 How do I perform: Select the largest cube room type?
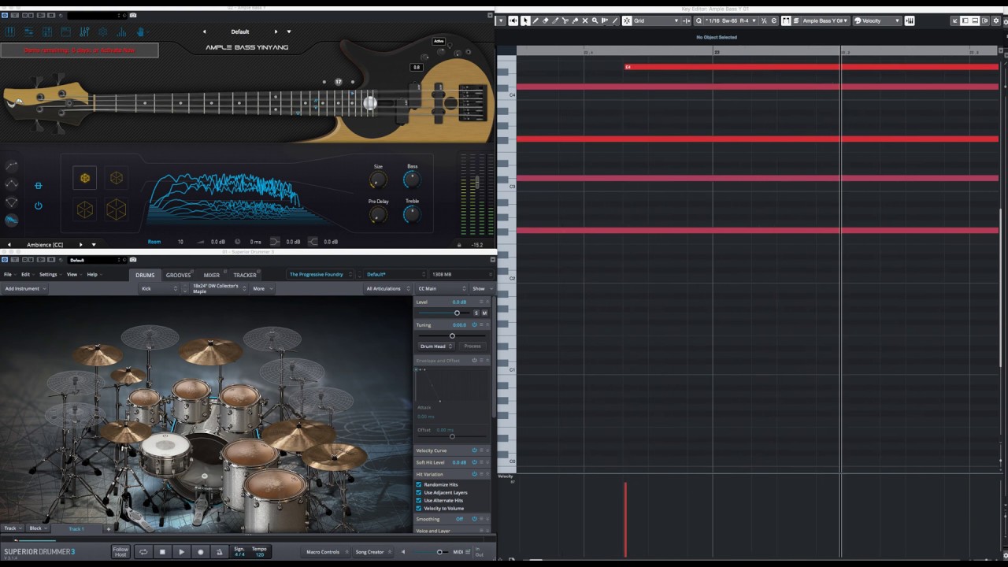(117, 209)
